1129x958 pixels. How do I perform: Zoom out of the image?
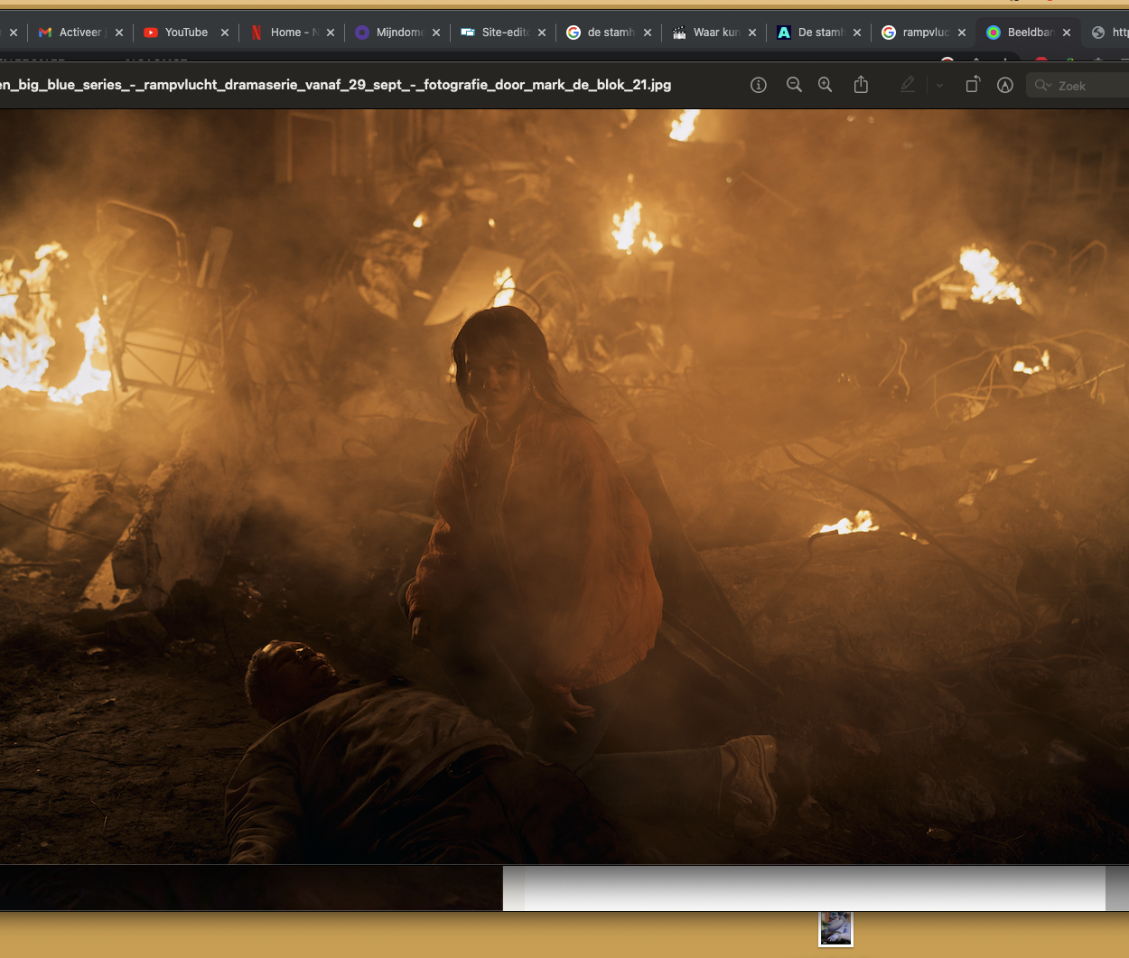(x=794, y=85)
